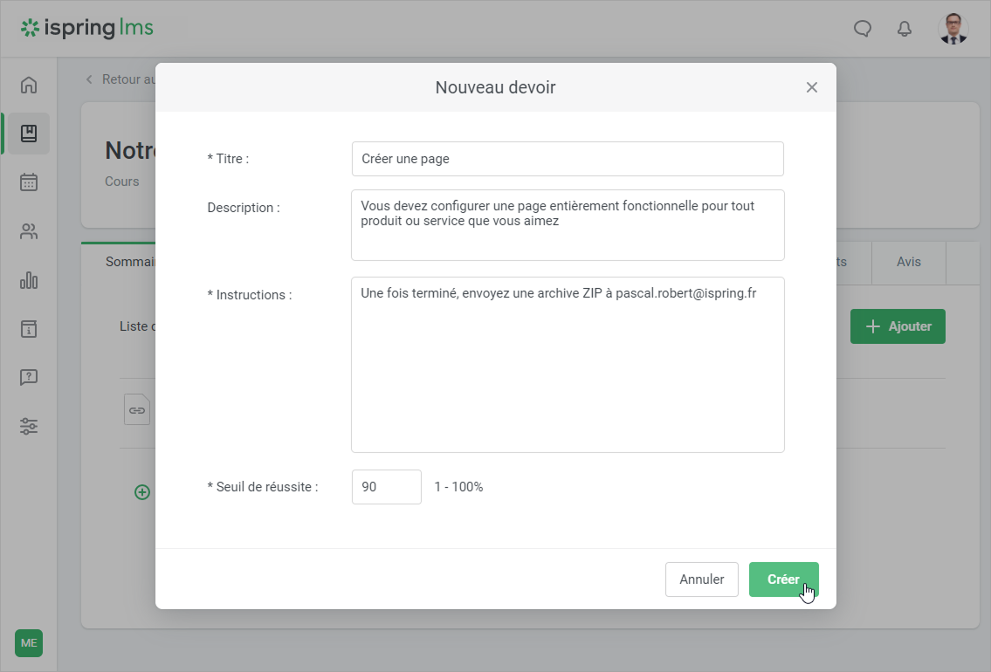
Task: Open the Users icon in sidebar
Action: 29,231
